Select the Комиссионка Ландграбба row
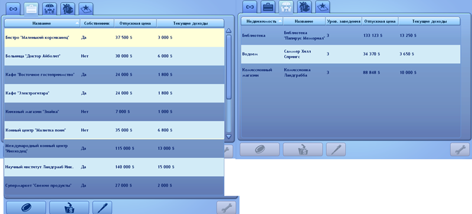Image resolution: width=472 pixels, height=214 pixels. tap(350, 73)
